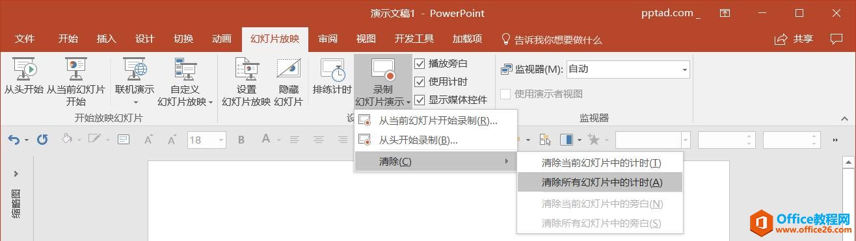This screenshot has height=241, width=856.
Task: Toggle Use Timings (使用计时) checkbox
Action: [420, 82]
